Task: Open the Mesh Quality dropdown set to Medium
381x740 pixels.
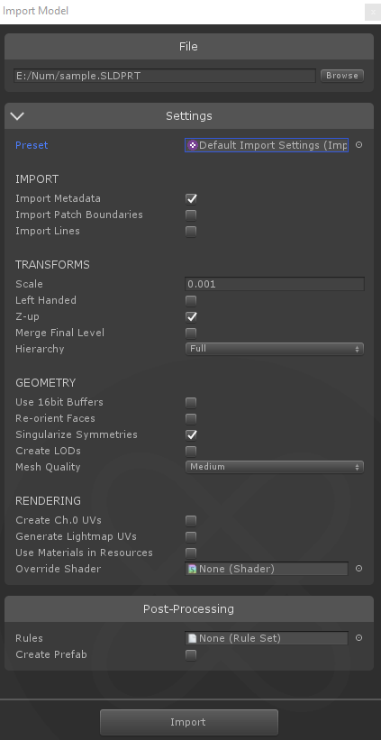Action: point(275,467)
